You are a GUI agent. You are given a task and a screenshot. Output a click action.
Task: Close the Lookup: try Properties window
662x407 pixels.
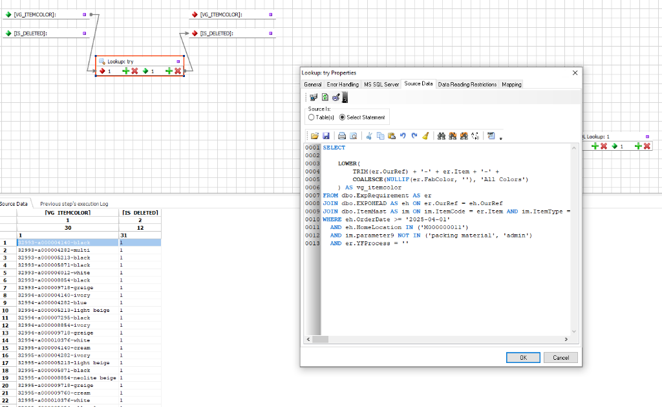(x=575, y=72)
